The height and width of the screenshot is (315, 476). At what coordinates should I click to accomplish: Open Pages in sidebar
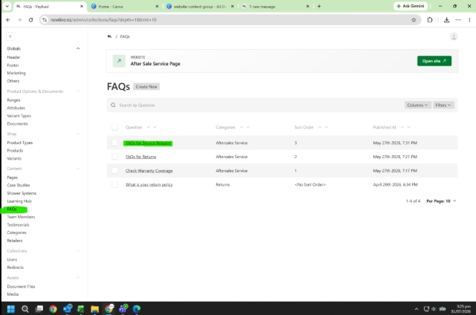13,178
